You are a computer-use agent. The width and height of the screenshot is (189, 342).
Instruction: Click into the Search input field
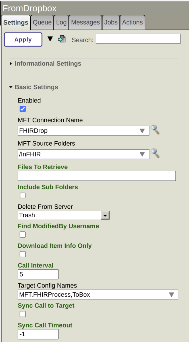(138, 39)
